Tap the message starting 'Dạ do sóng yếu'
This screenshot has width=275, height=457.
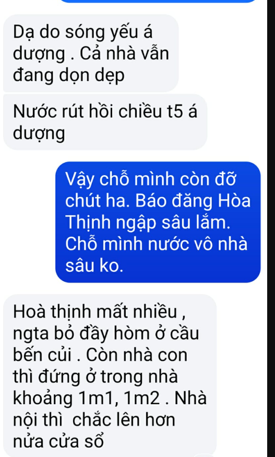[91, 53]
